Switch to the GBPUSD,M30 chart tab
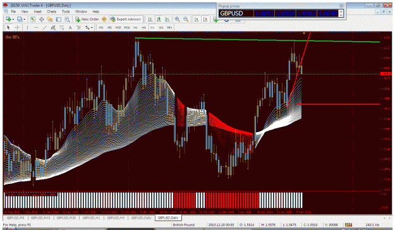Image resolution: width=395 pixels, height=230 pixels. point(66,217)
